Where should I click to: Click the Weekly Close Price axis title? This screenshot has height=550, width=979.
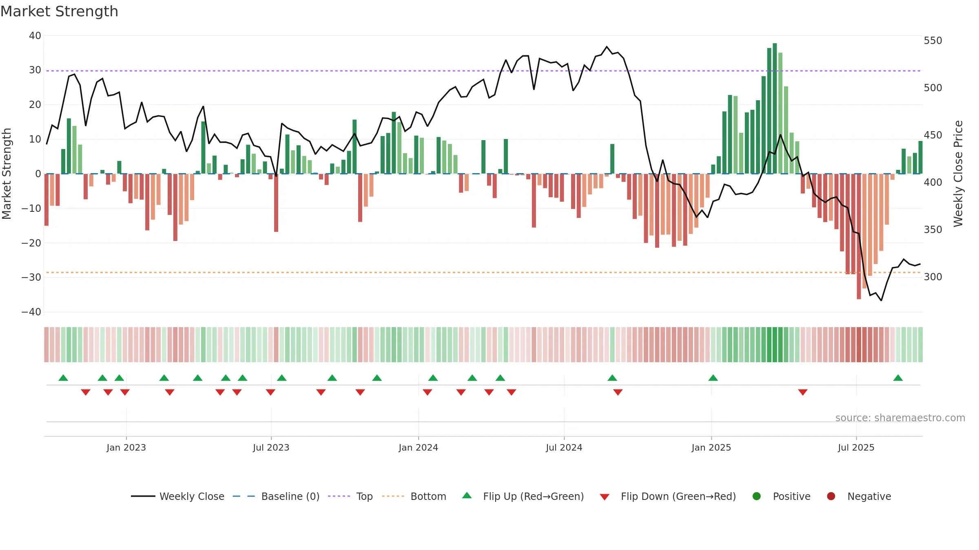tap(958, 174)
